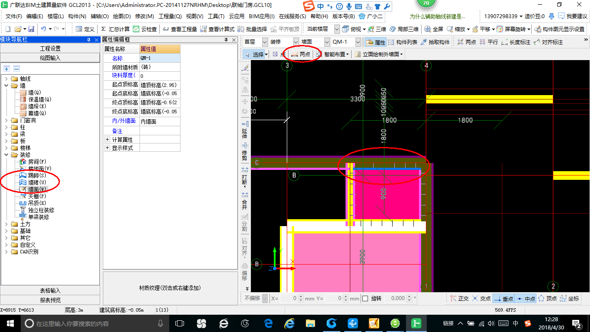Click the Undo arrow icon
Viewport: 590px width, 332px height.
click(43, 29)
